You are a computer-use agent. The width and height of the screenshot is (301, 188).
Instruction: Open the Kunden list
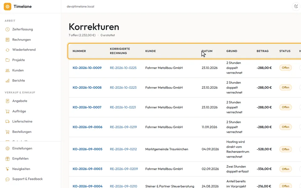18,70
